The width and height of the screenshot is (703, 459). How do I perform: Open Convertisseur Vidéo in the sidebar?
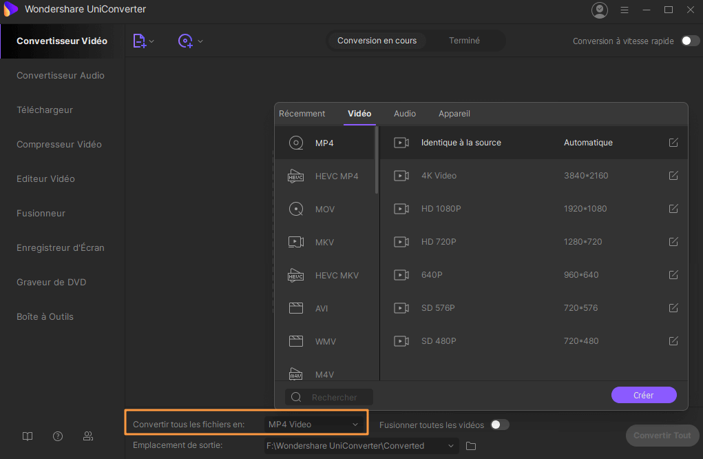point(62,41)
